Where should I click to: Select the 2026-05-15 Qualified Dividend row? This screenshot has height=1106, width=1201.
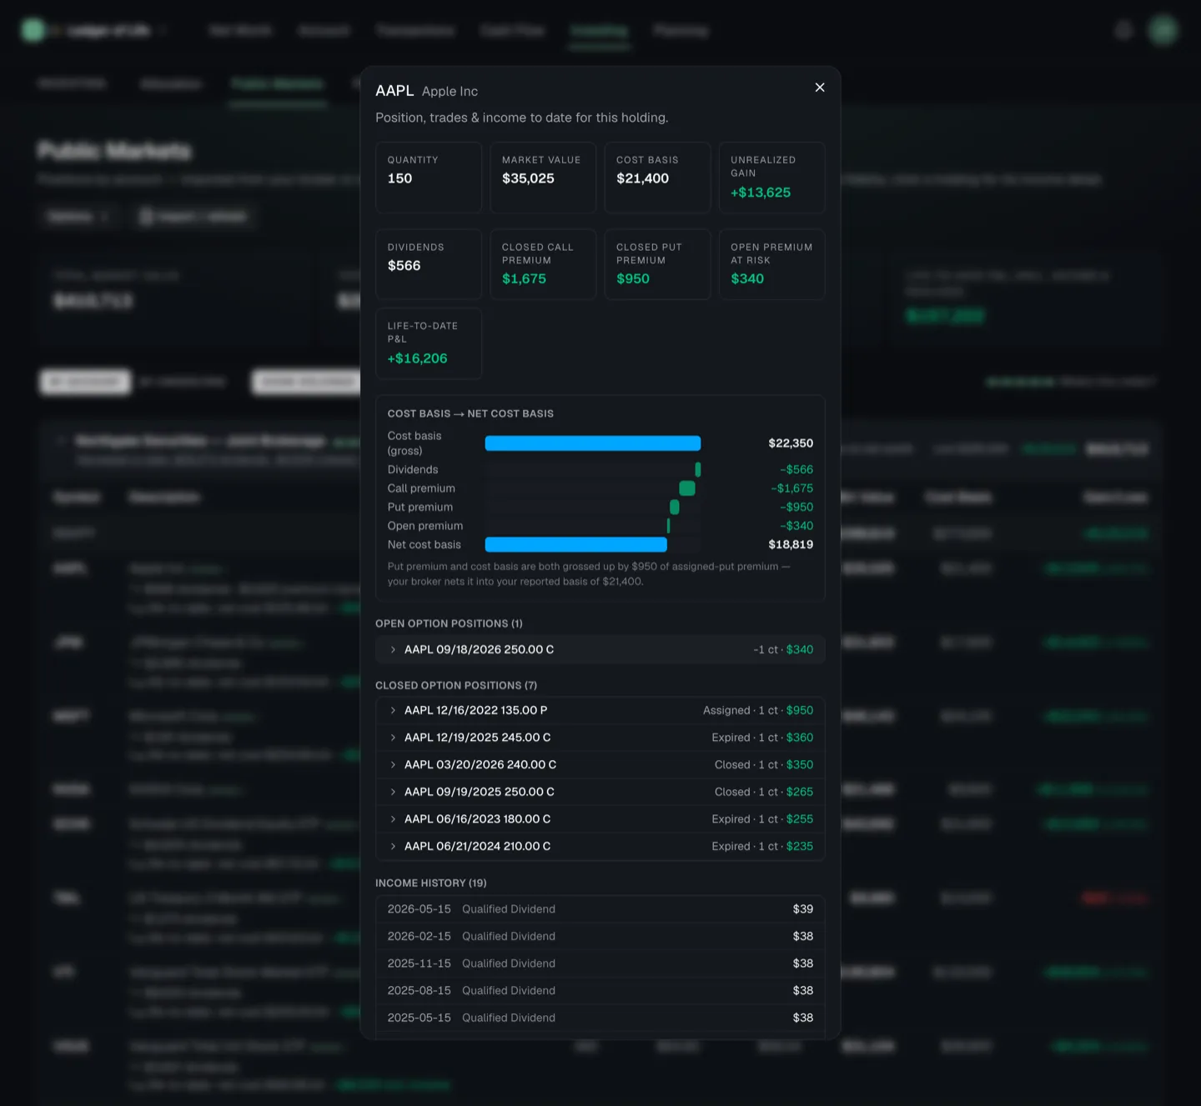click(600, 909)
